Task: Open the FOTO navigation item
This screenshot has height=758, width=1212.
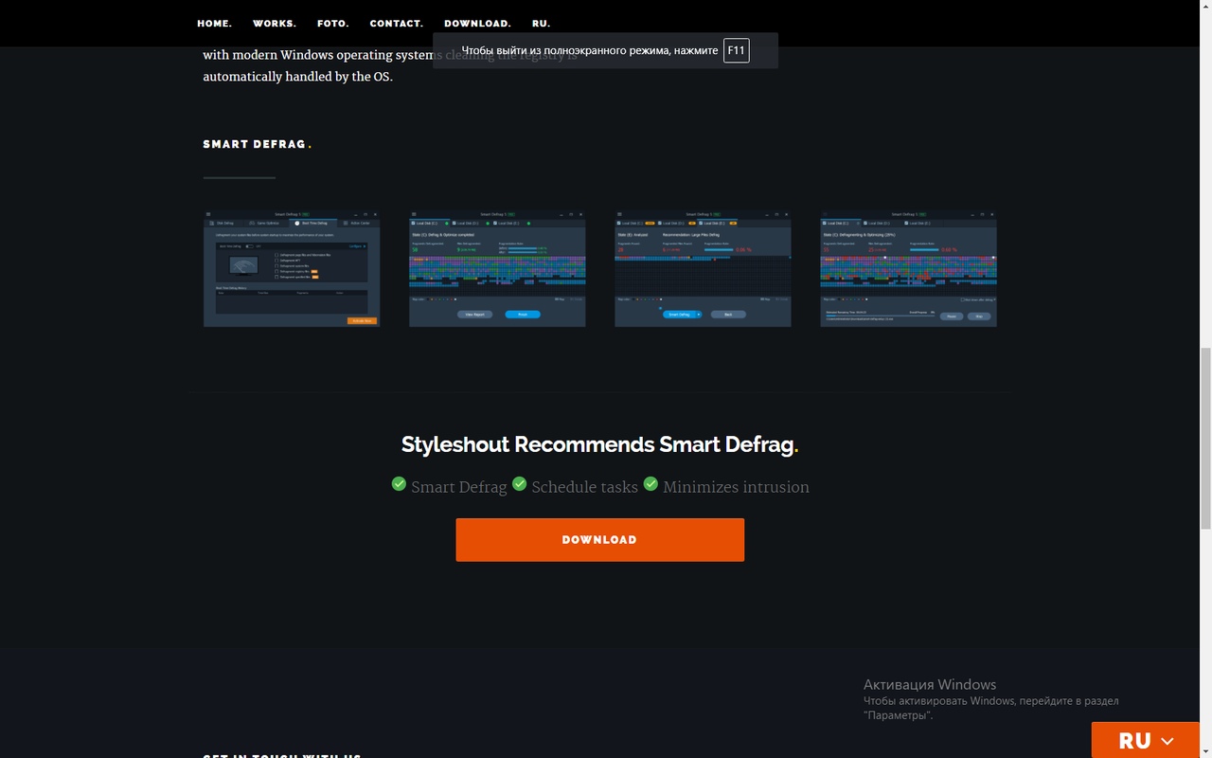Action: tap(333, 24)
